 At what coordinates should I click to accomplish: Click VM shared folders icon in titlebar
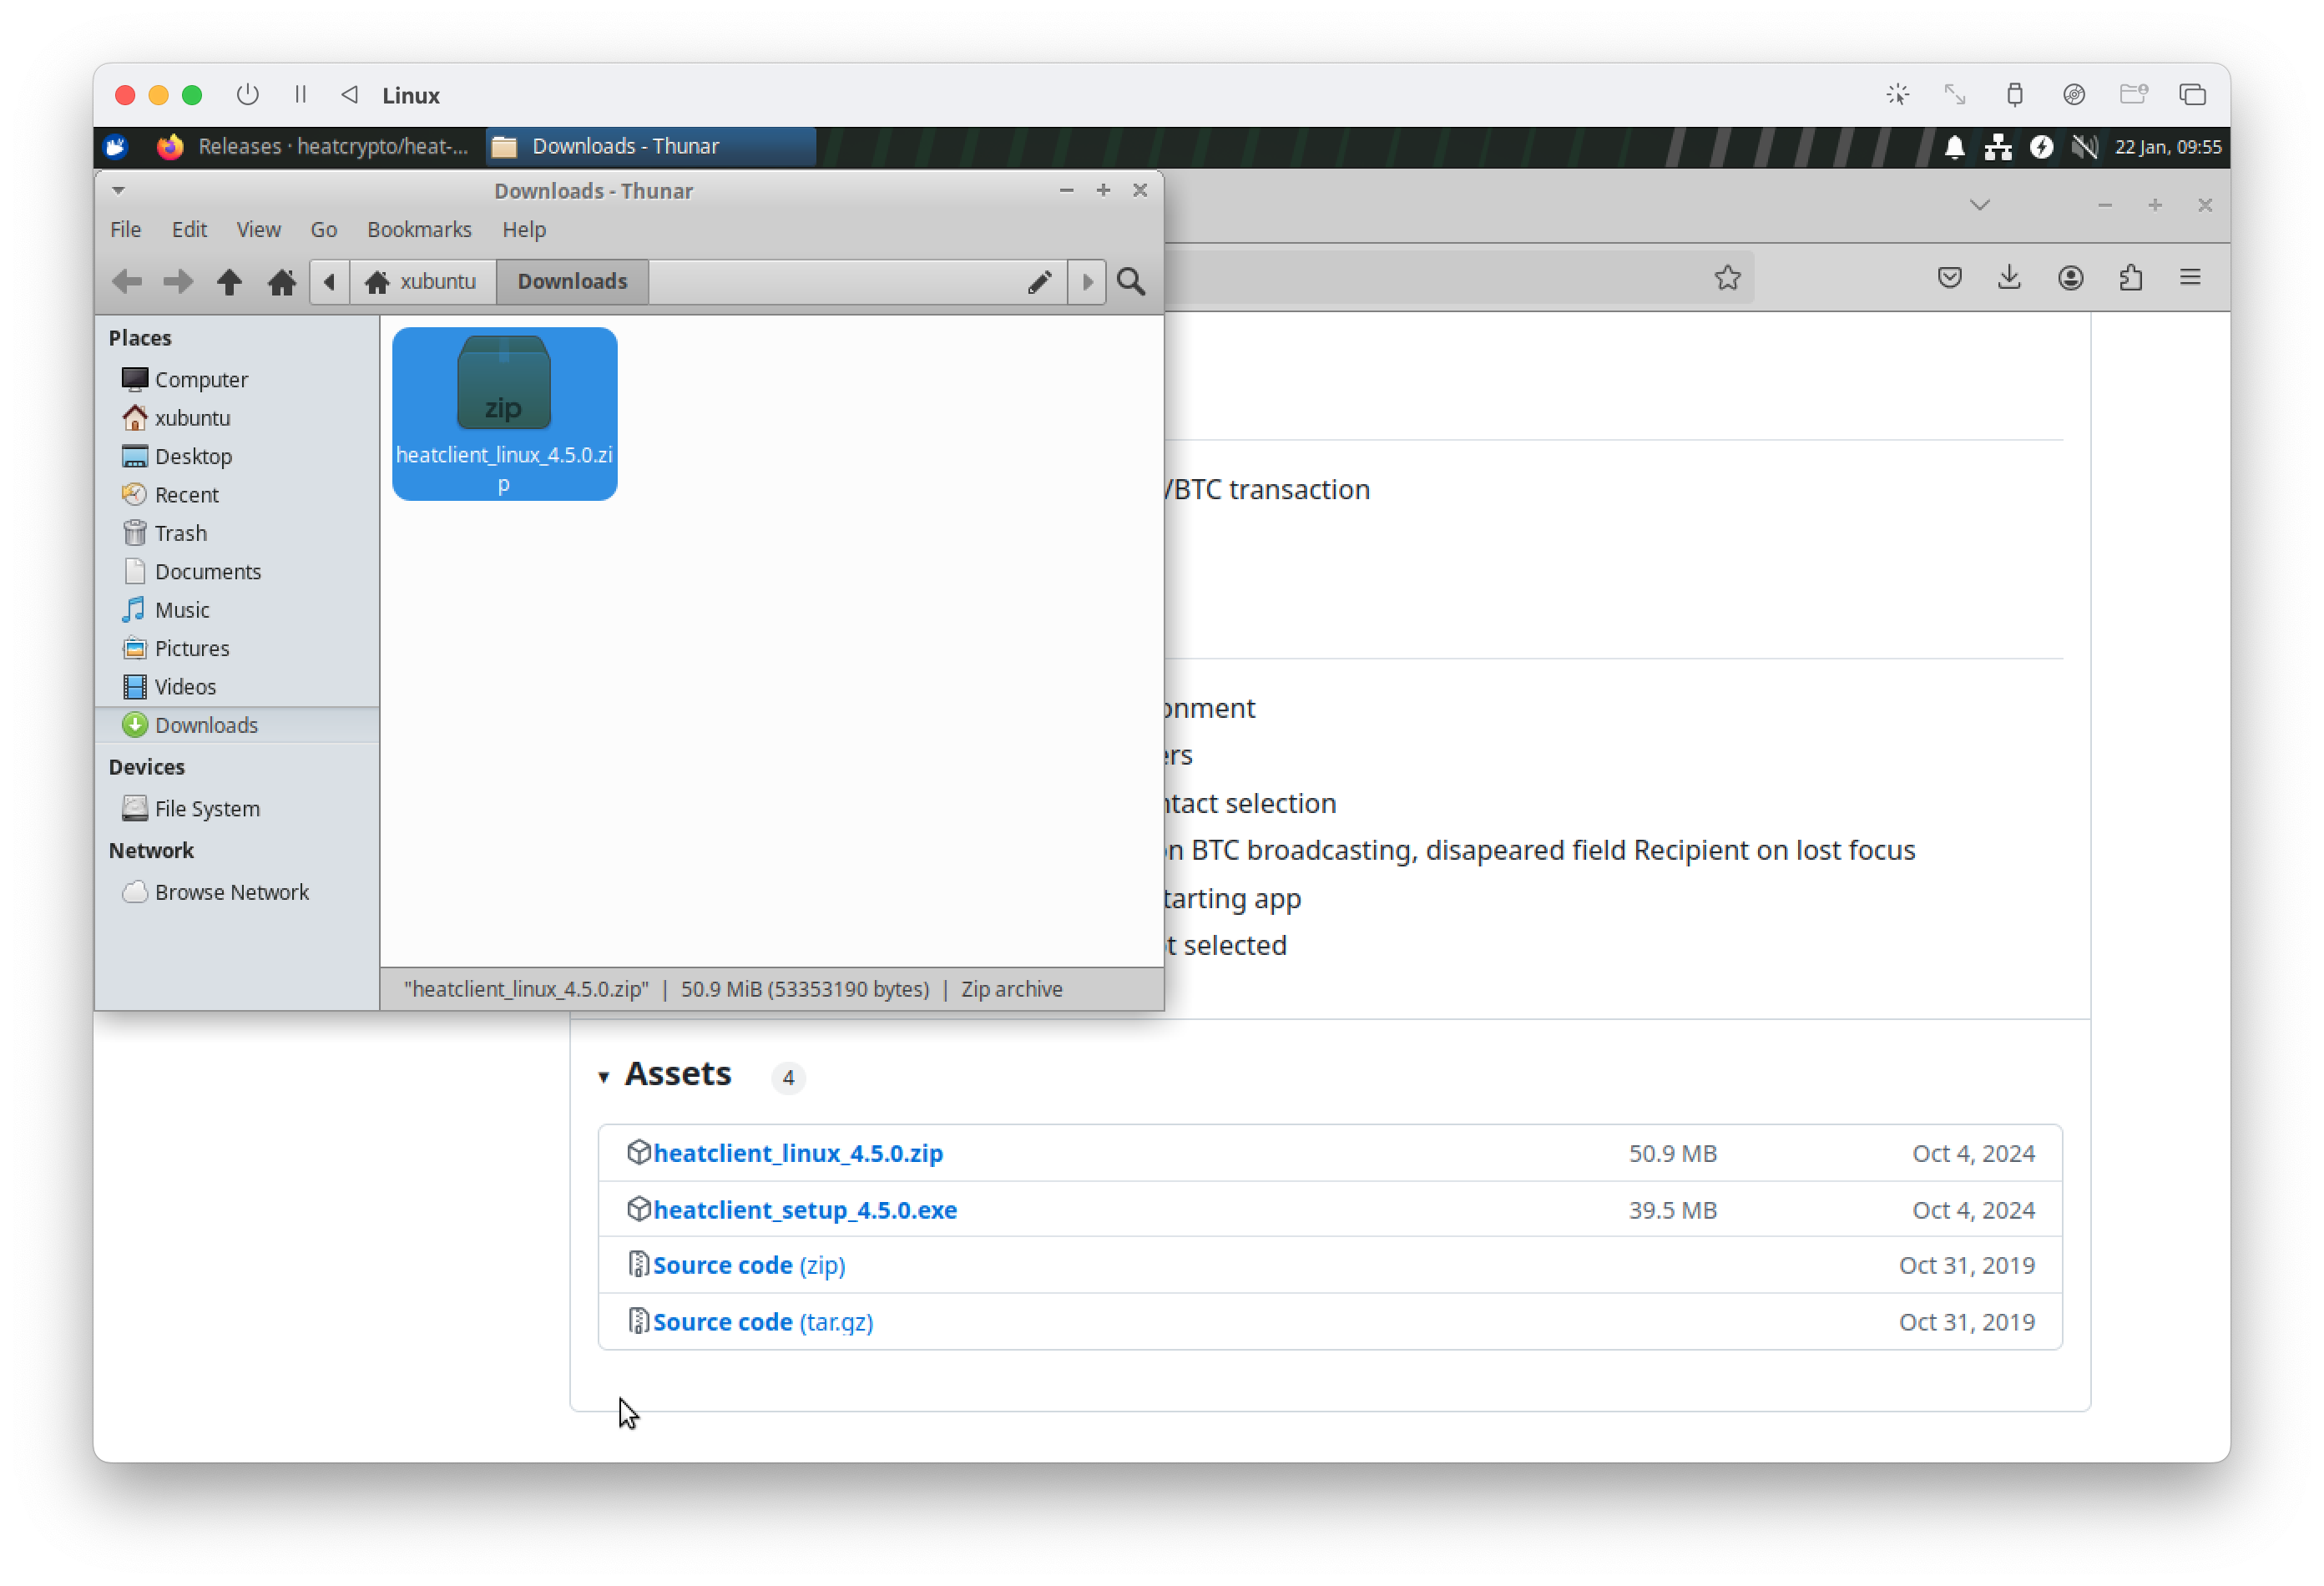pyautogui.click(x=2133, y=95)
